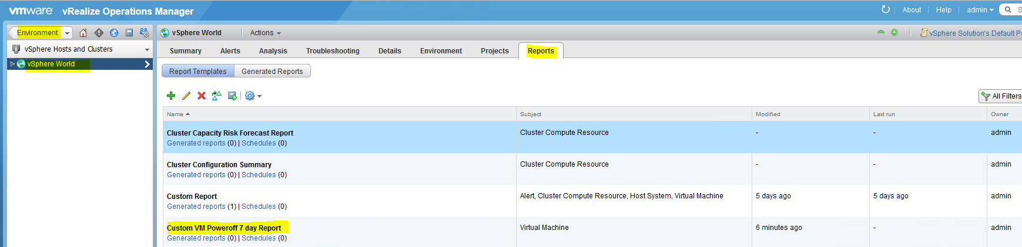Viewport: 1022px width, 247px height.
Task: Select the Reports tab
Action: click(541, 51)
